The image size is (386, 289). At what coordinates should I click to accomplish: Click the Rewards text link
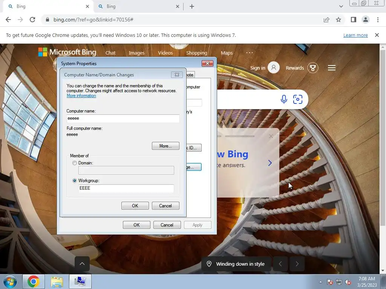pyautogui.click(x=295, y=68)
